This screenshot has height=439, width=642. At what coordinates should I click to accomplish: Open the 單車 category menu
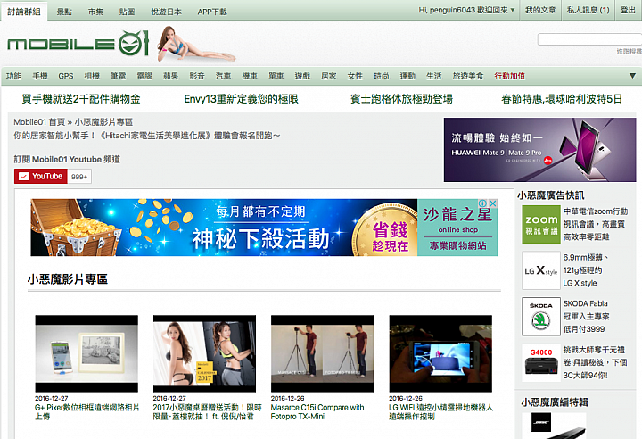click(x=276, y=76)
